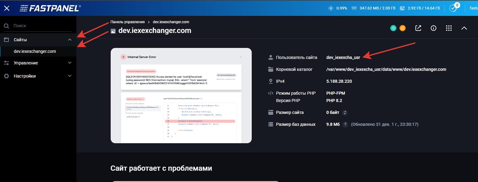Open the Настройки menu label
478x182 pixels.
tap(25, 76)
